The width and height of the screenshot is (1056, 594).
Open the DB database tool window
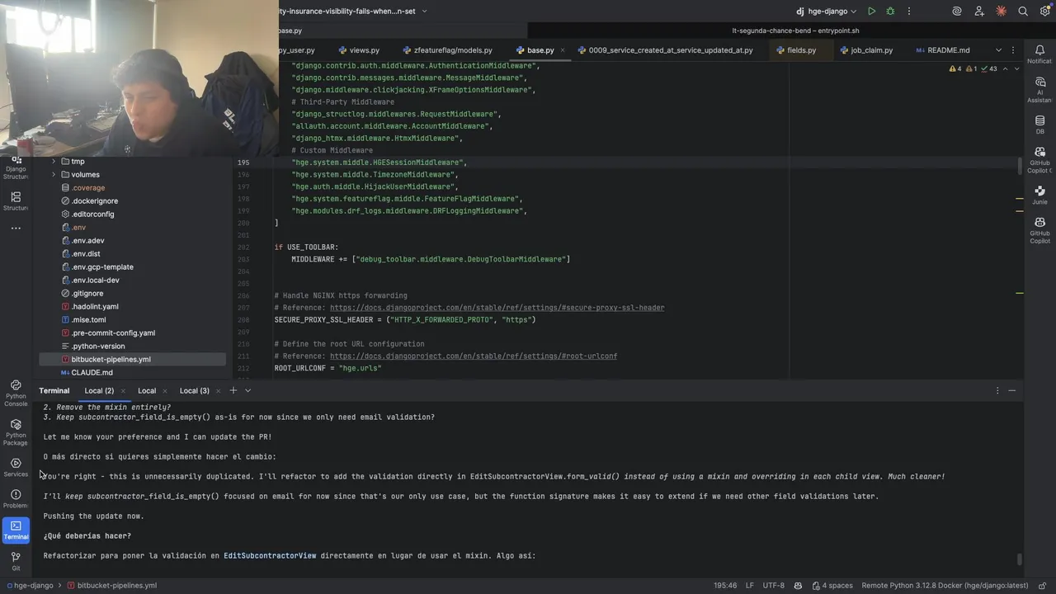click(1039, 125)
